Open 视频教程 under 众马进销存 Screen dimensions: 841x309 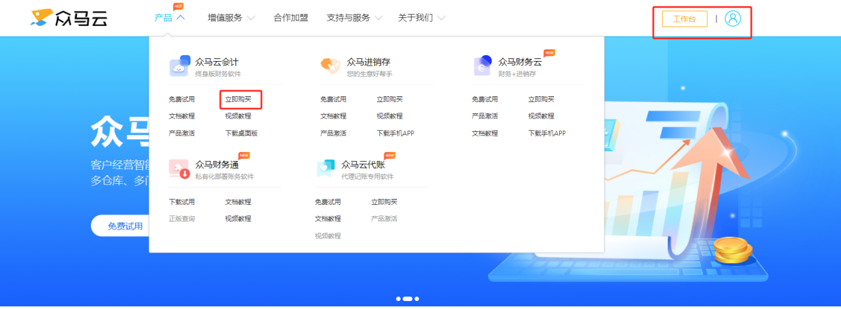(x=390, y=116)
